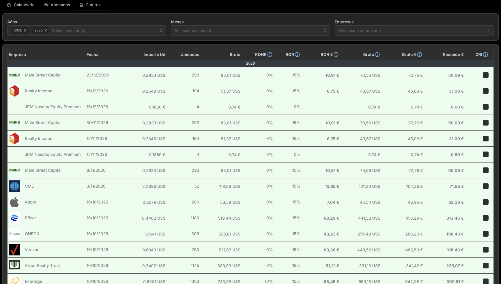Click the Arbor Realty Trust name

click(x=42, y=266)
